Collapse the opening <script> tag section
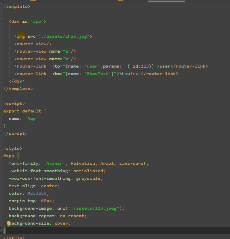 pos(1,104)
